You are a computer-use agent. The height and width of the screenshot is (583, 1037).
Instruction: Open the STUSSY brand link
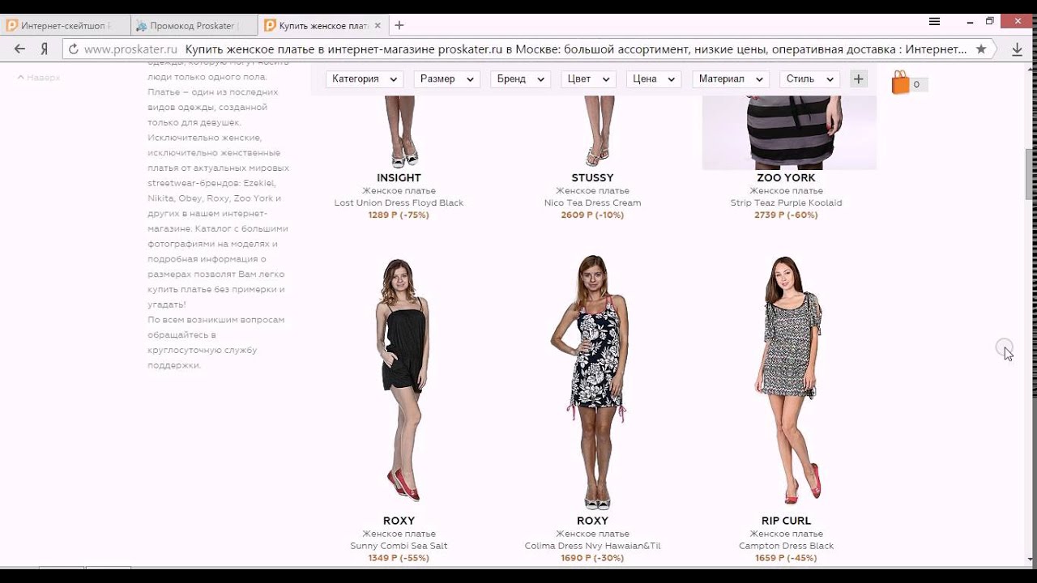592,177
